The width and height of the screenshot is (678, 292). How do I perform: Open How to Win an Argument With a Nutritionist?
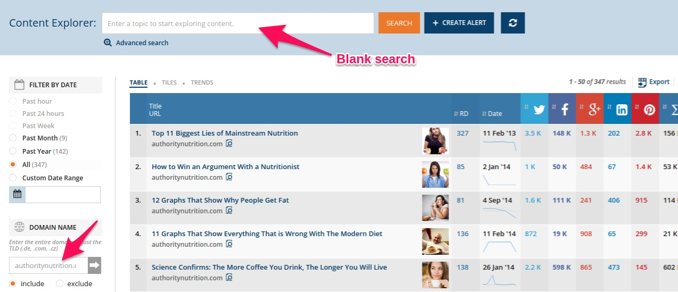pos(226,167)
